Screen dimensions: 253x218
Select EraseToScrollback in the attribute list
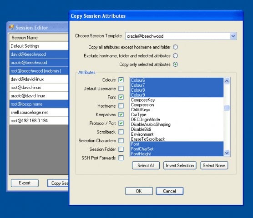coord(177,139)
